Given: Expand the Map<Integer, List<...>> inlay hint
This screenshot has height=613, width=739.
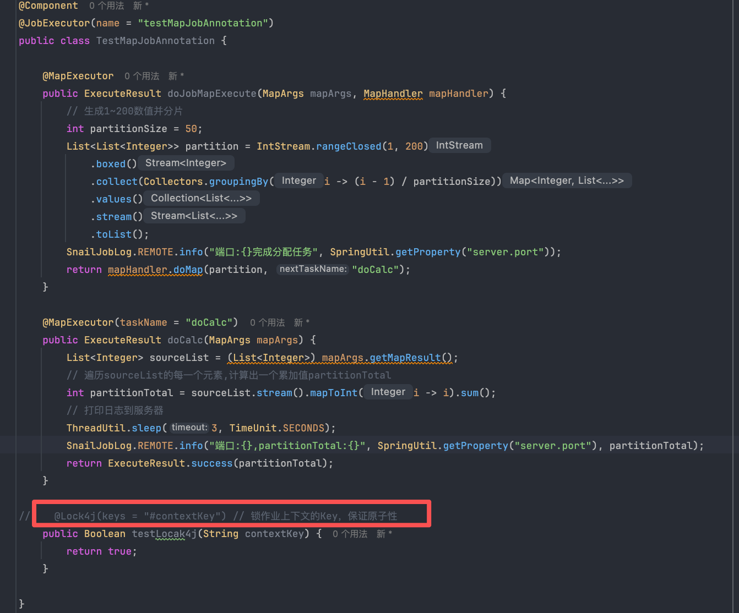Looking at the screenshot, I should coord(567,180).
